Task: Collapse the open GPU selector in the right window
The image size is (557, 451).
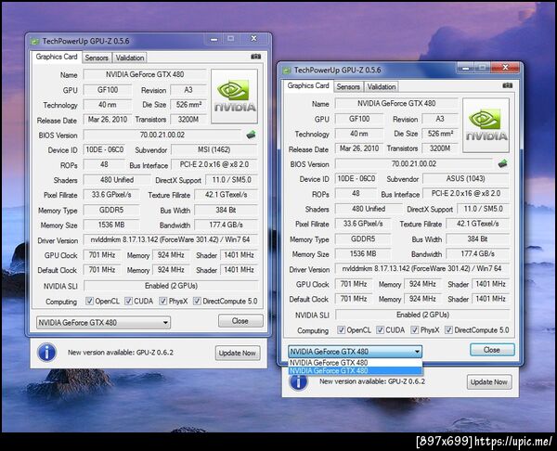Action: point(355,352)
